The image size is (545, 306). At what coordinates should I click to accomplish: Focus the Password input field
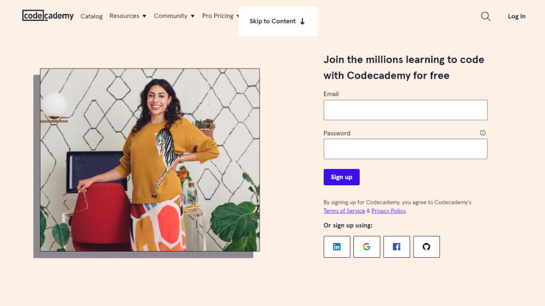coord(405,149)
